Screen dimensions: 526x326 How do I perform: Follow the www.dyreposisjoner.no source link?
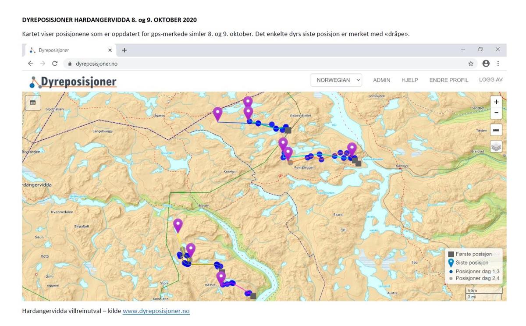[x=156, y=311]
